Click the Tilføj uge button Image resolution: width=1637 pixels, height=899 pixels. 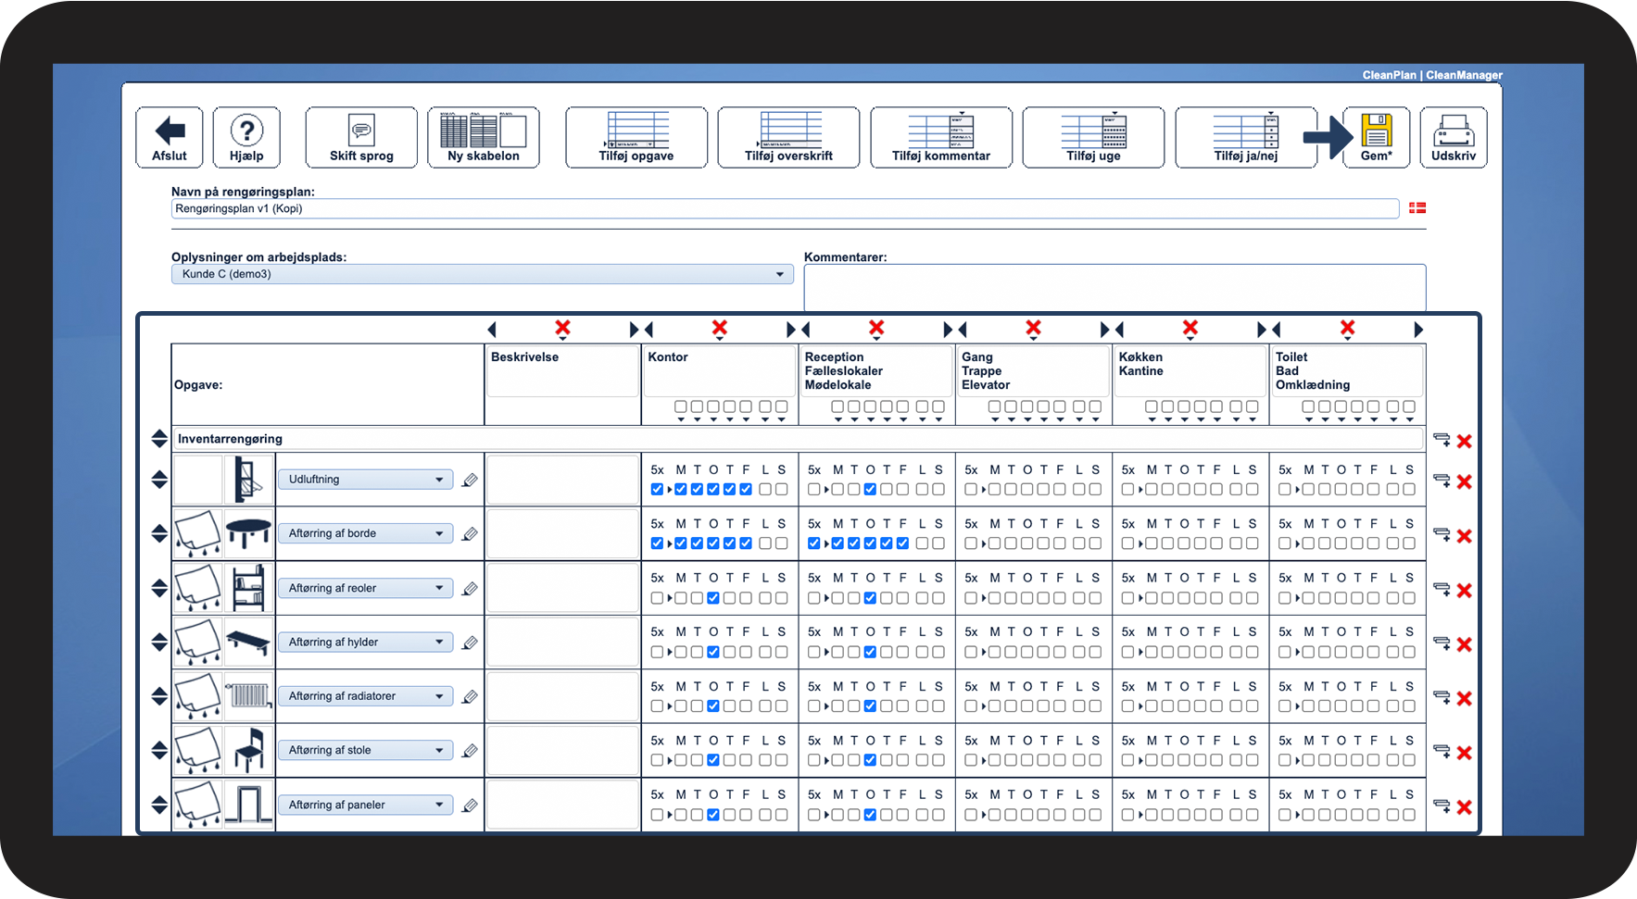(x=1093, y=137)
